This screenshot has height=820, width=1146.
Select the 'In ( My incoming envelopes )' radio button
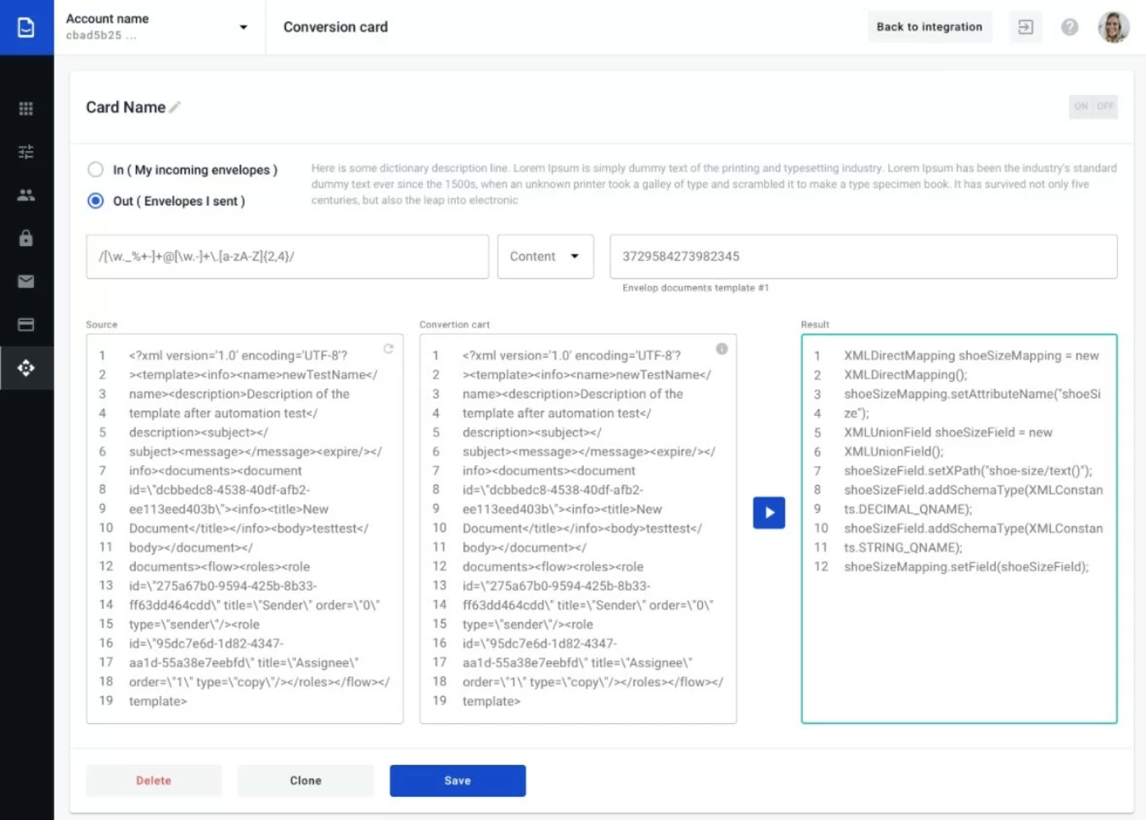(95, 169)
